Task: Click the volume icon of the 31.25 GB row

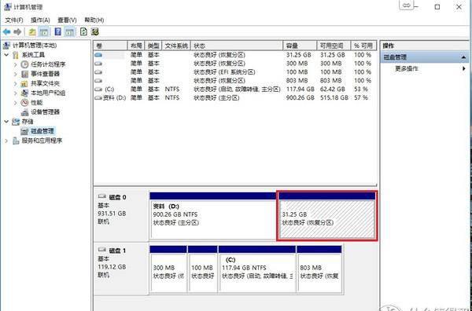Action: pos(98,55)
